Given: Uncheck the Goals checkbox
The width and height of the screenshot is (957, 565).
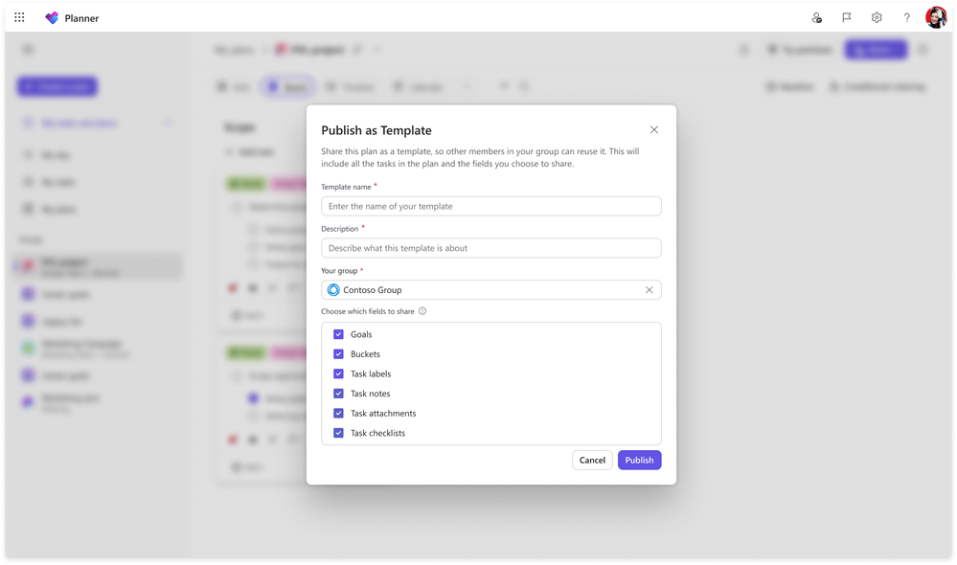Looking at the screenshot, I should click(338, 334).
